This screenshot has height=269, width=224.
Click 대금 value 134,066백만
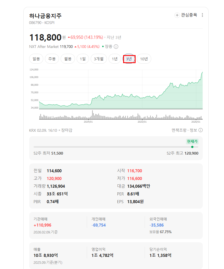click(x=139, y=186)
